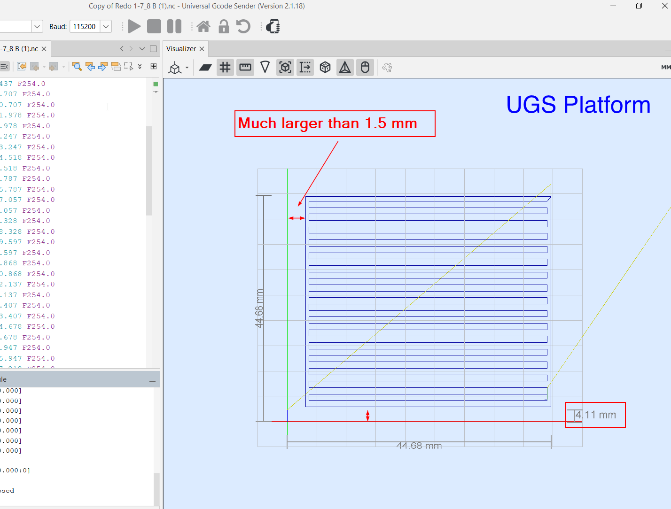Toggle the bounding box model icon
The width and height of the screenshot is (671, 509).
(285, 68)
